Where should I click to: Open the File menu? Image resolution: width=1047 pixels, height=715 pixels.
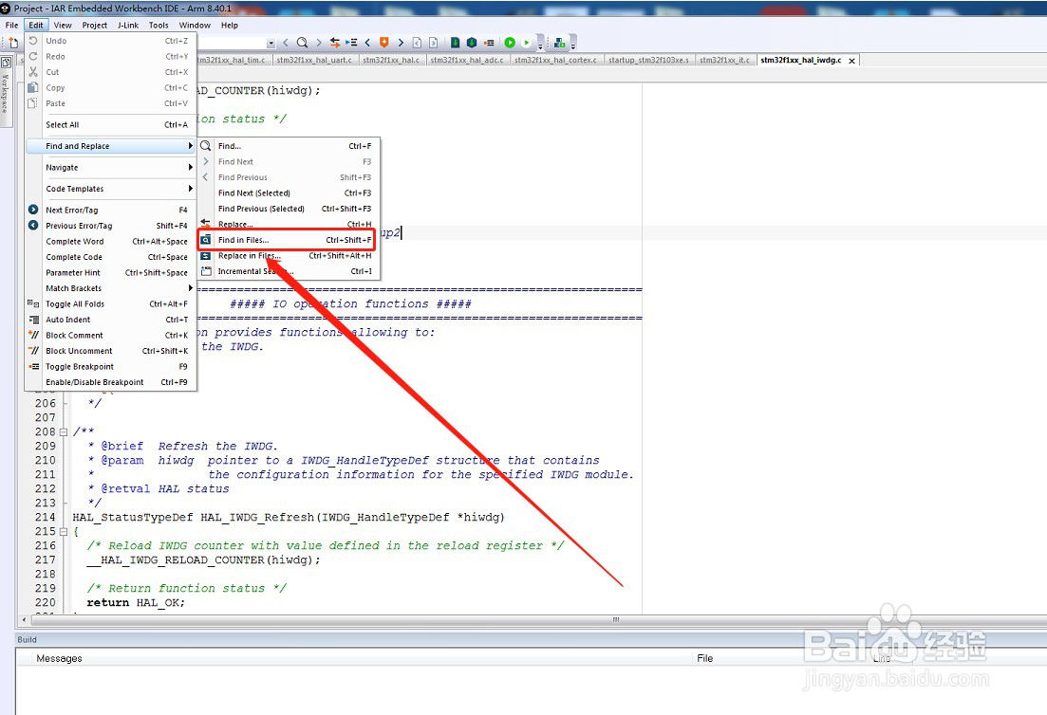12,26
